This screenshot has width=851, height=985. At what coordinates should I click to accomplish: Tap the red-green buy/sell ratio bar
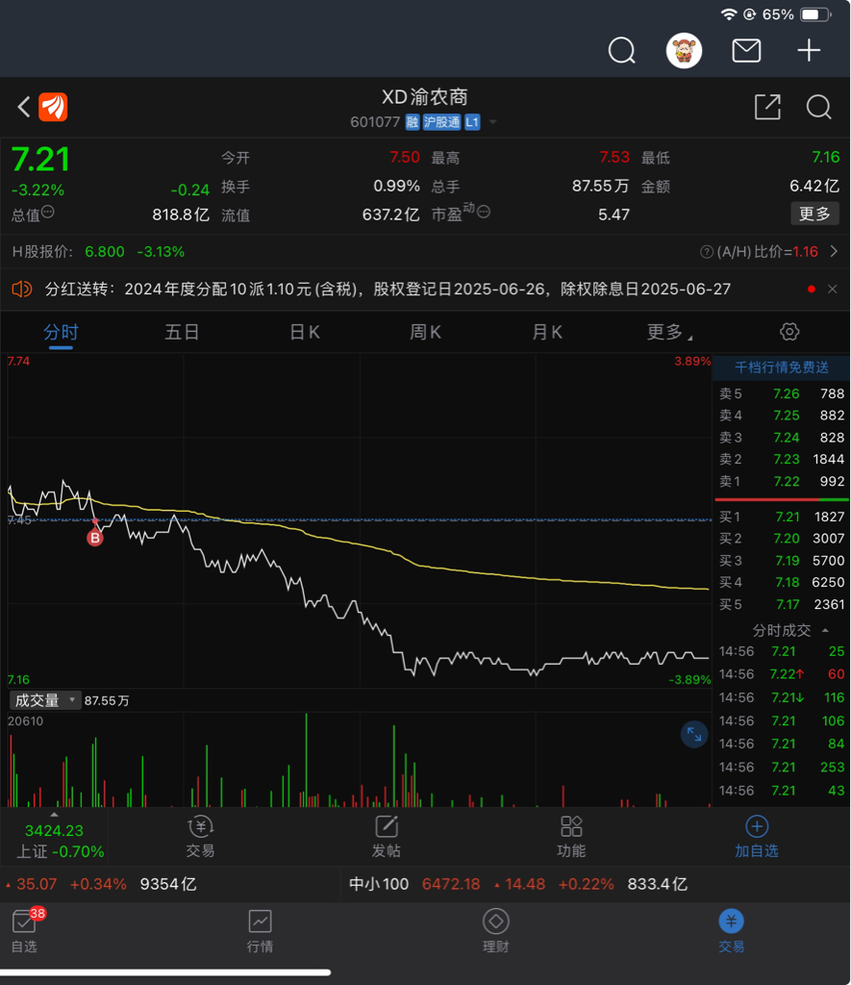tap(782, 499)
